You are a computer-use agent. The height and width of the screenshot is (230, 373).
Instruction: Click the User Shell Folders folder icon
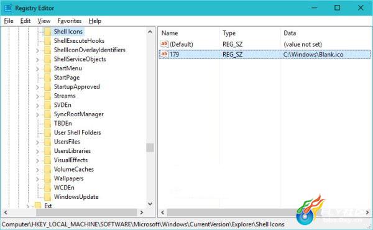click(48, 132)
